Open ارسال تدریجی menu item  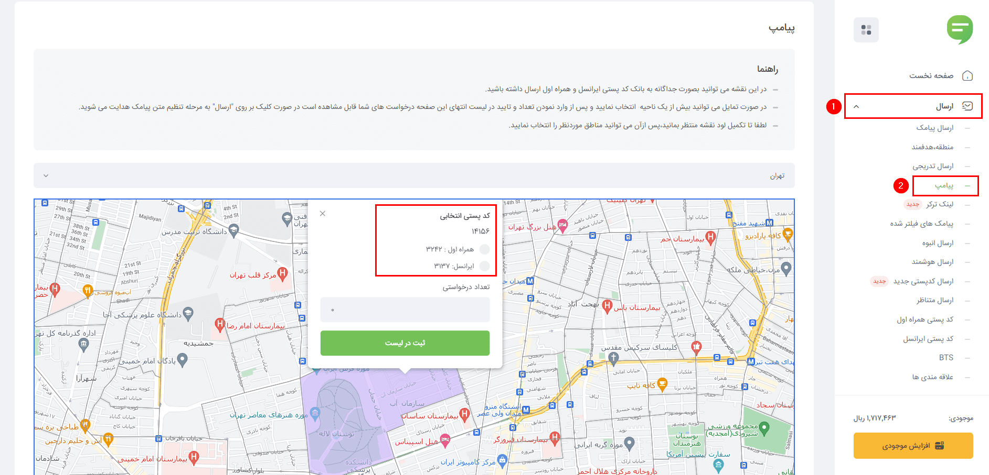tap(933, 166)
